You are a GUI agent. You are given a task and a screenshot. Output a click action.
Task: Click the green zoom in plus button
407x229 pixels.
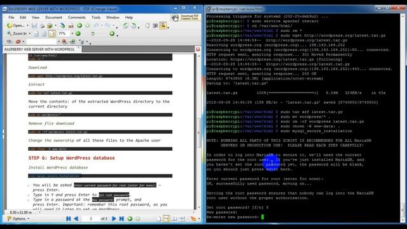coord(112,34)
